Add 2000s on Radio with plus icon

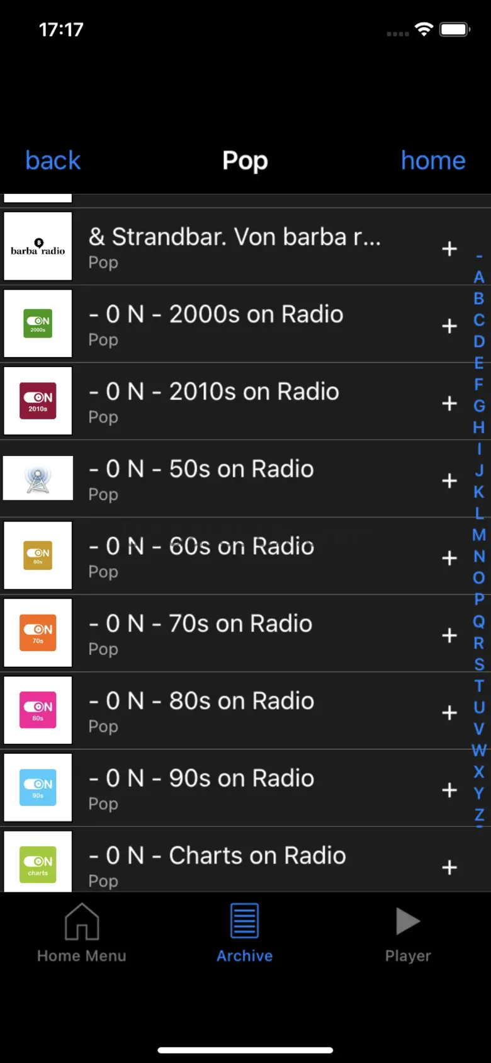click(449, 326)
